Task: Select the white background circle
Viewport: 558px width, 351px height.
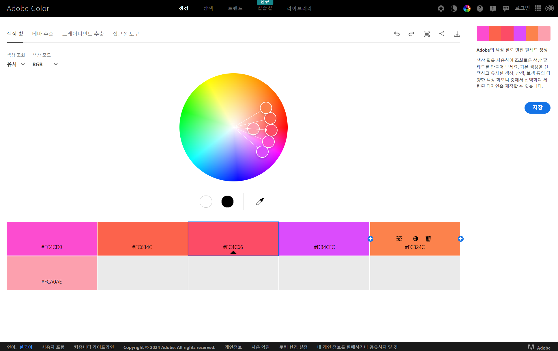Action: point(206,201)
